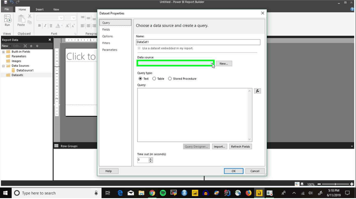Switch to the Fields page
This screenshot has height=199, width=356.
click(106, 30)
